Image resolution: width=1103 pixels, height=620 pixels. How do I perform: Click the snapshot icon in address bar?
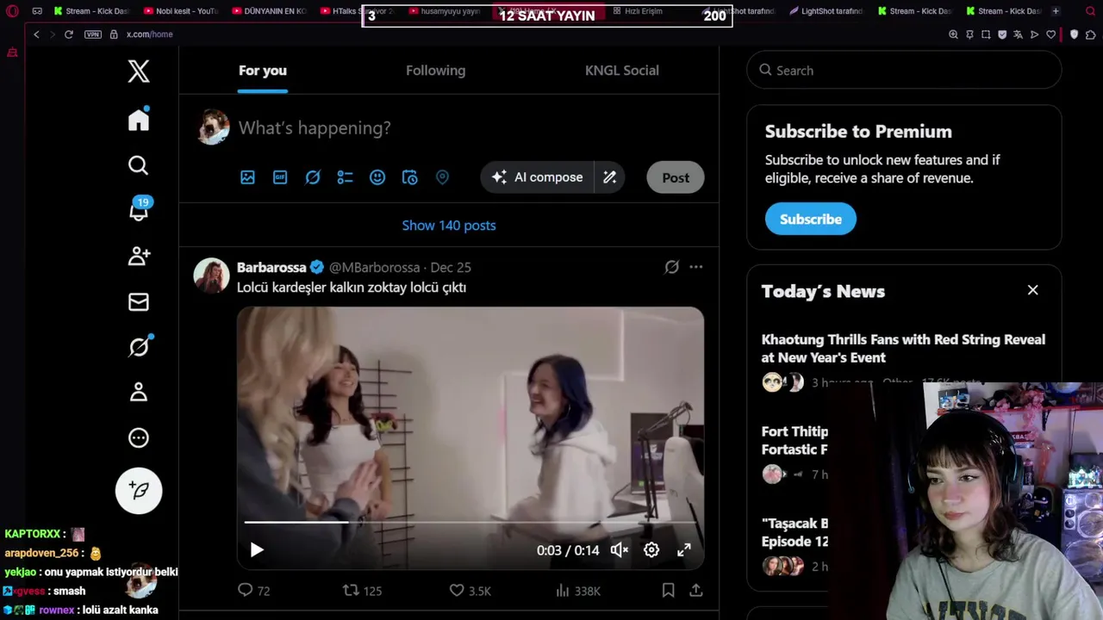click(x=986, y=34)
